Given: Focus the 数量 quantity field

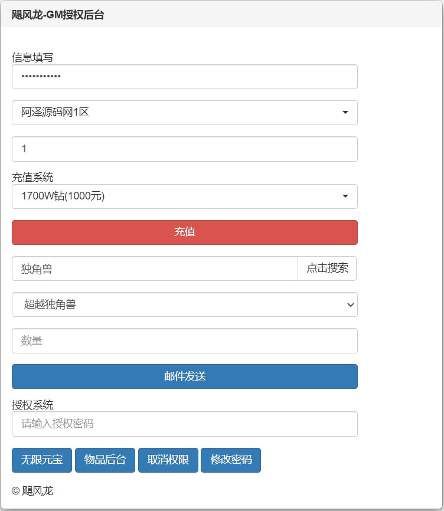Looking at the screenshot, I should (x=184, y=340).
